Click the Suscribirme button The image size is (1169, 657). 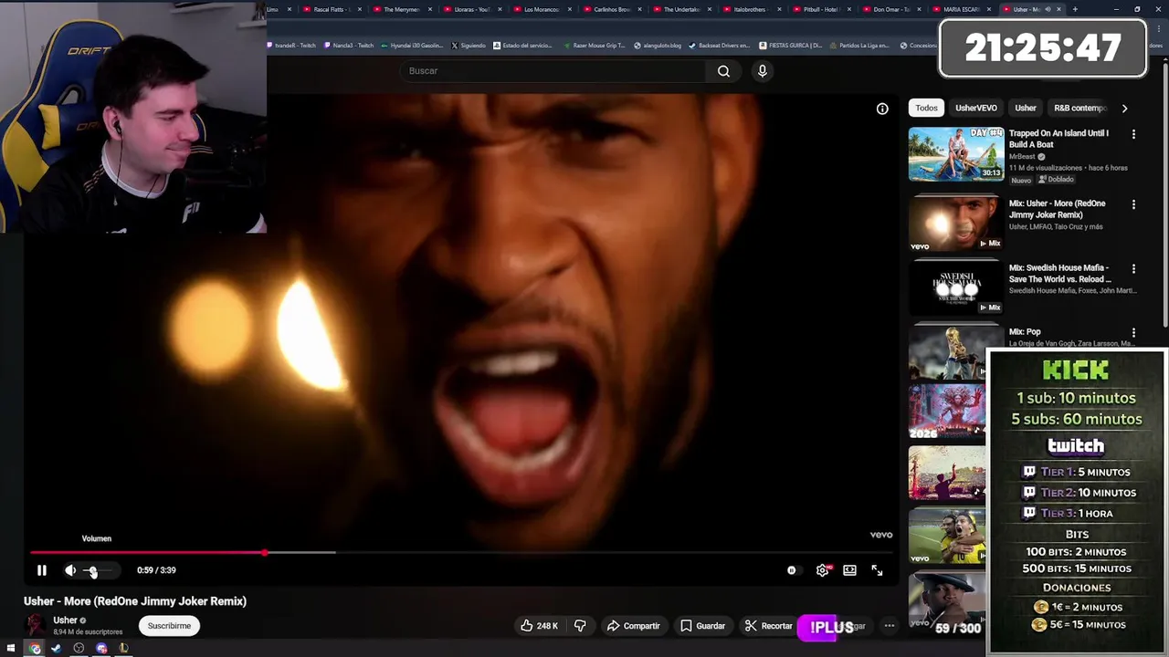169,626
